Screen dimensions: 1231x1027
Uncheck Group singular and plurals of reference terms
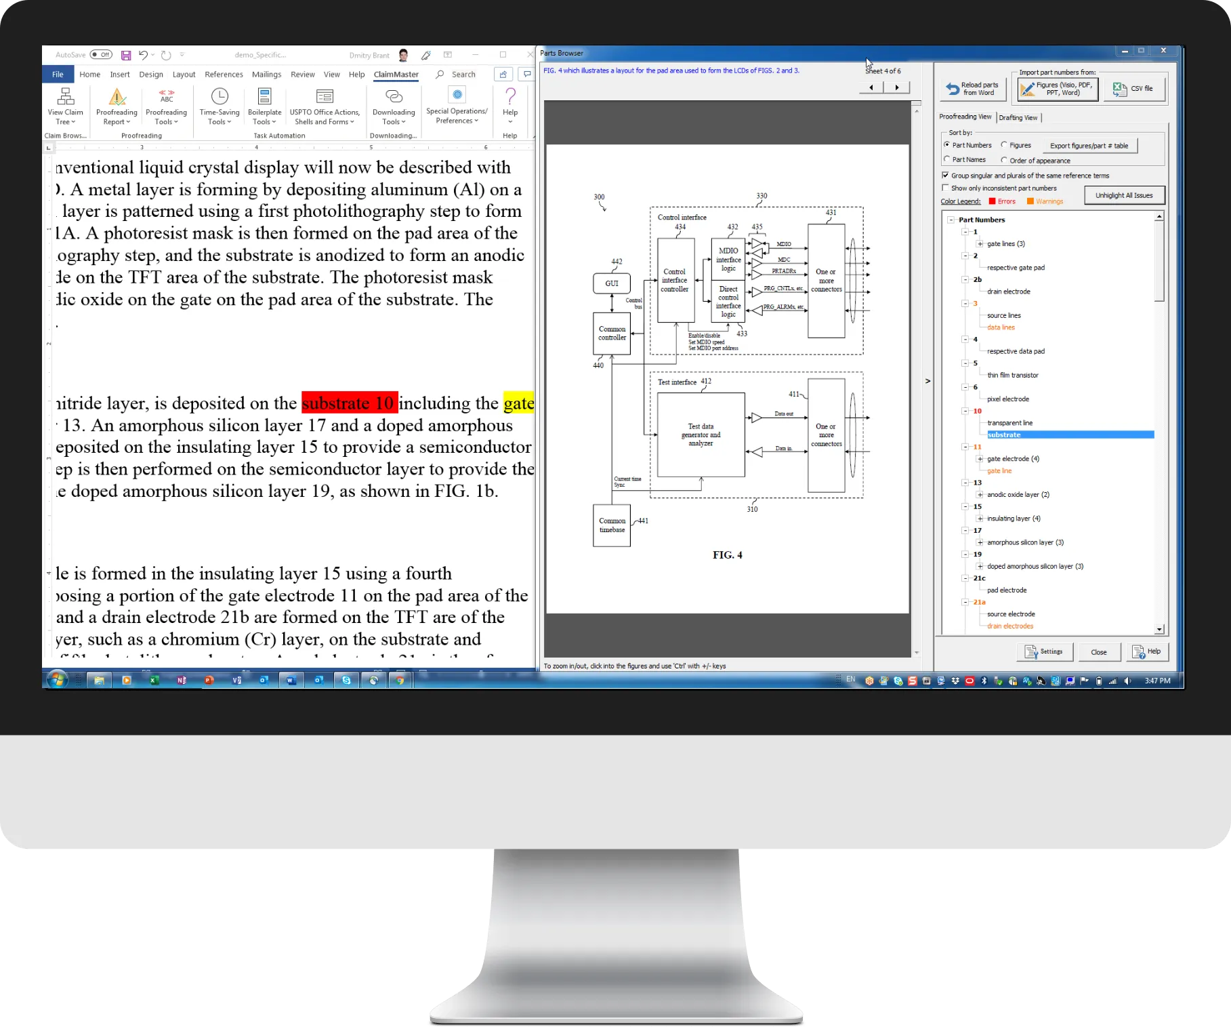tap(945, 175)
